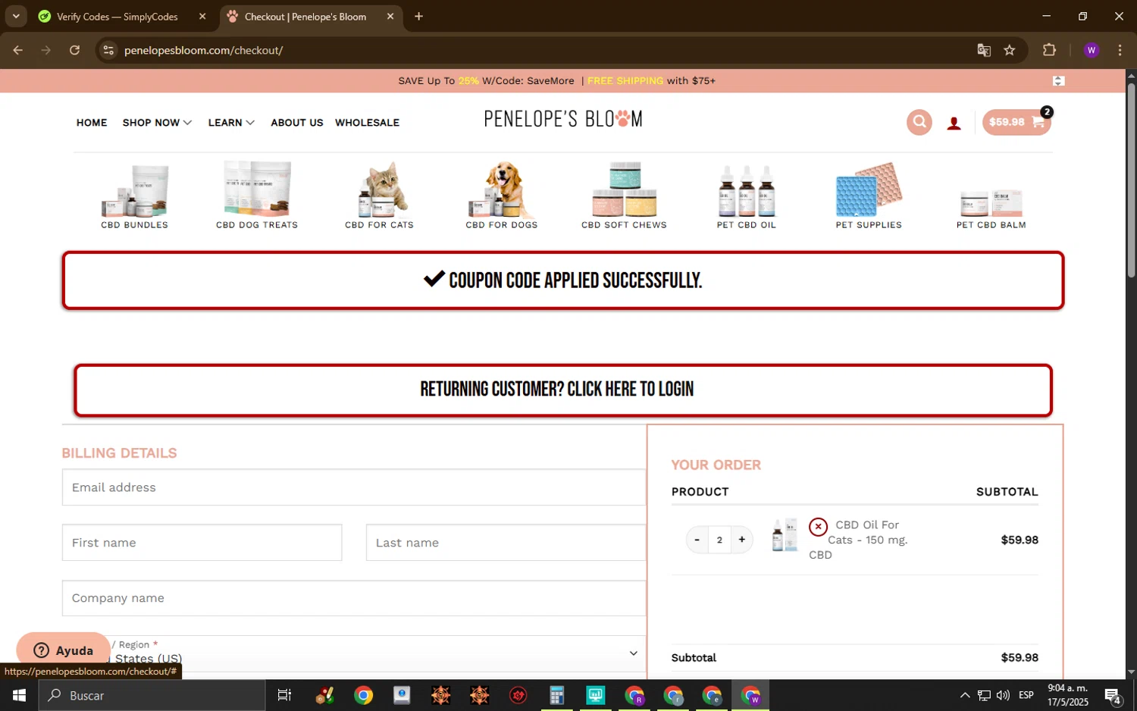Reload the checkout page
Image resolution: width=1137 pixels, height=711 pixels.
pyautogui.click(x=74, y=50)
